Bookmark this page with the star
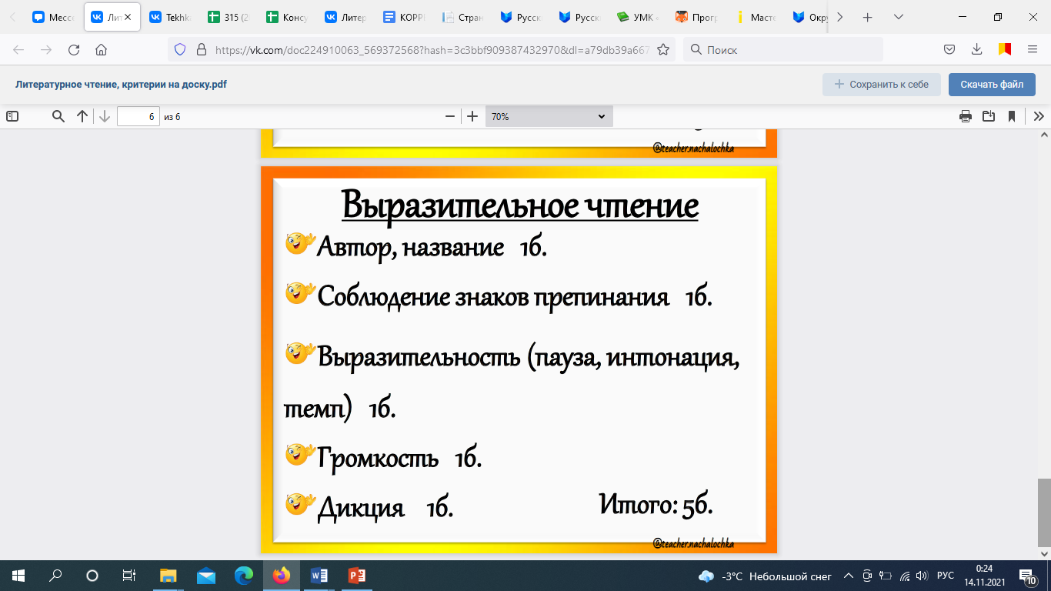 point(663,50)
